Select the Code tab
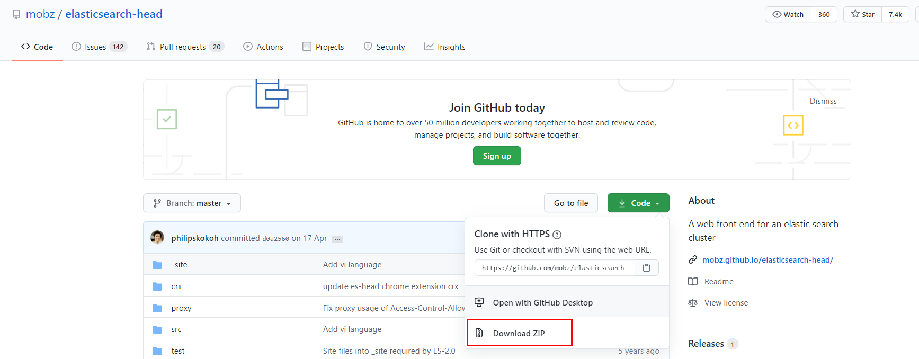The image size is (919, 359). click(x=37, y=47)
